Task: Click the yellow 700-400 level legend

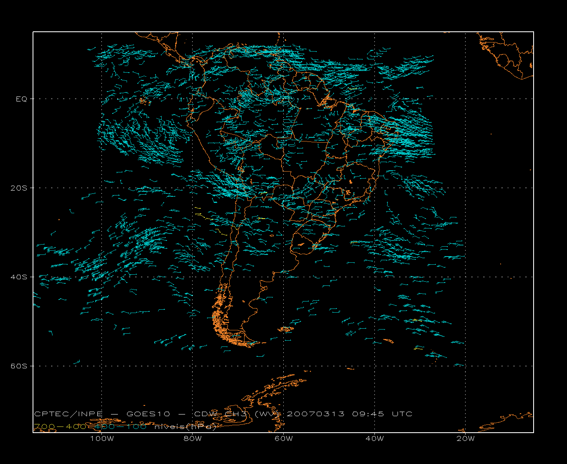Action: (x=60, y=427)
